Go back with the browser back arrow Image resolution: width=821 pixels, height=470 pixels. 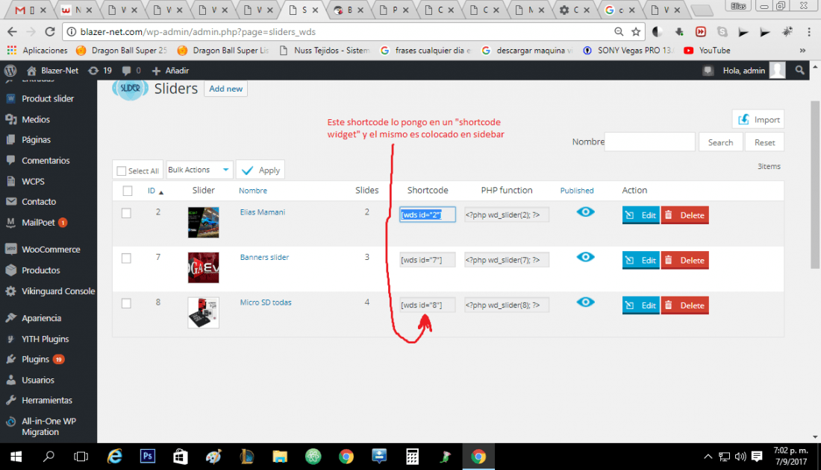12,32
